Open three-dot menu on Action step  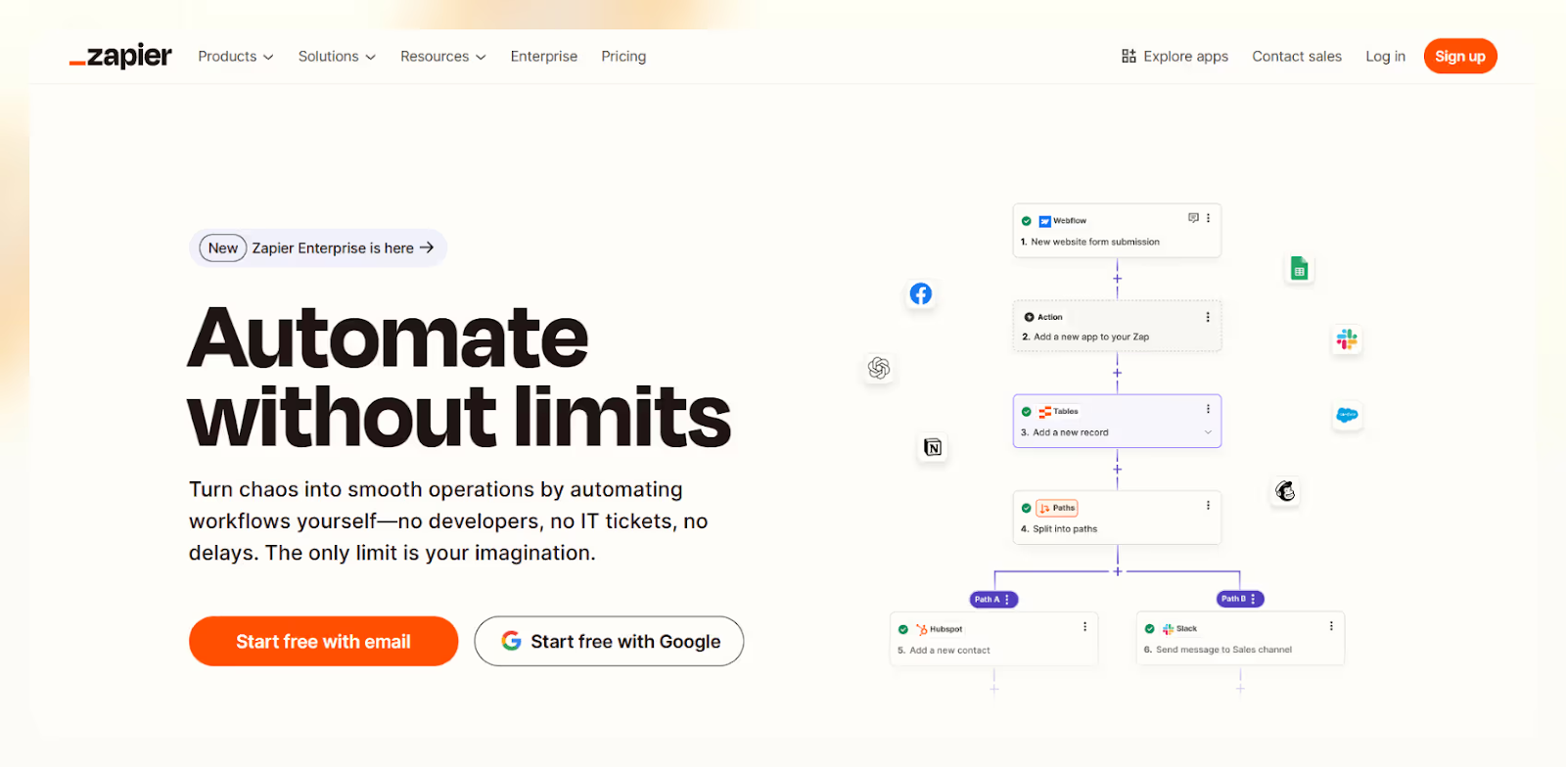(x=1208, y=317)
